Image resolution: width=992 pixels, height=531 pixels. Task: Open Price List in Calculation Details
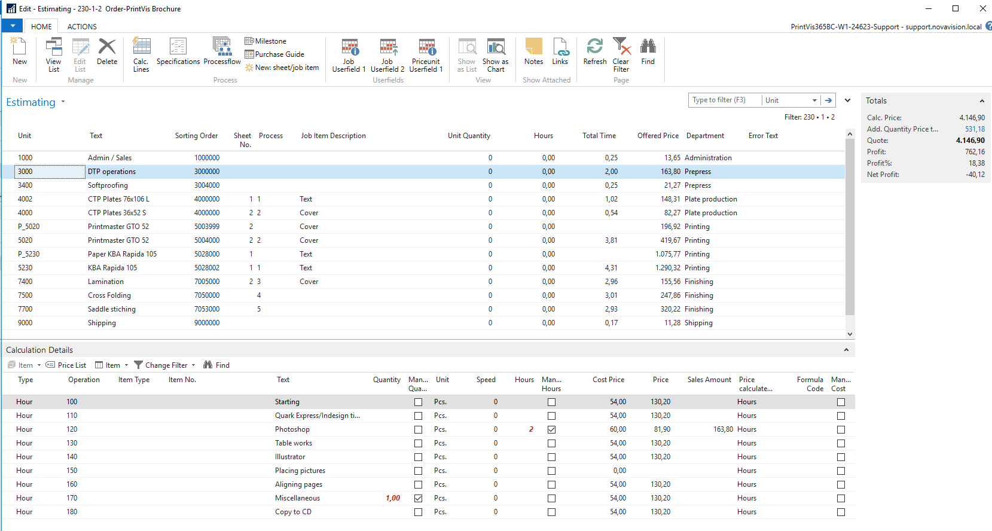(x=66, y=365)
